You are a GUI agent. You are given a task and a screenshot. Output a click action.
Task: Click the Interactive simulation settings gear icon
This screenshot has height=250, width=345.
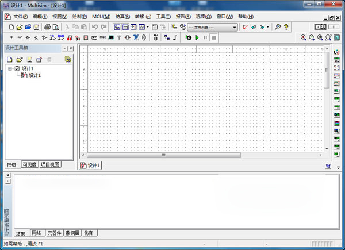189,37
